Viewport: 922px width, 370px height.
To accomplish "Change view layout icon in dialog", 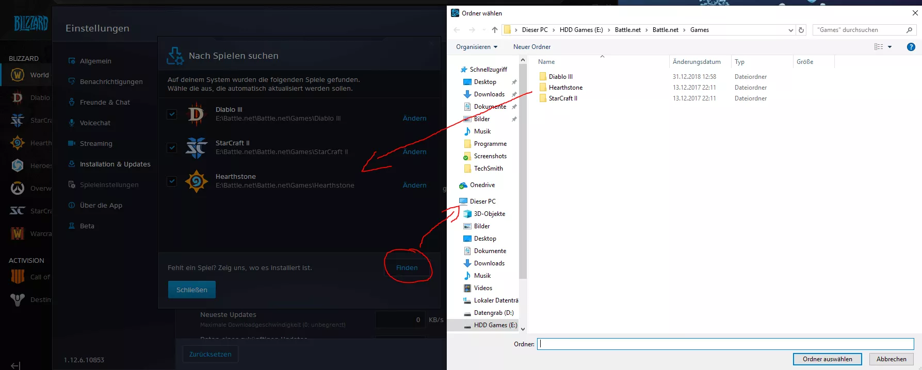I will coord(879,47).
